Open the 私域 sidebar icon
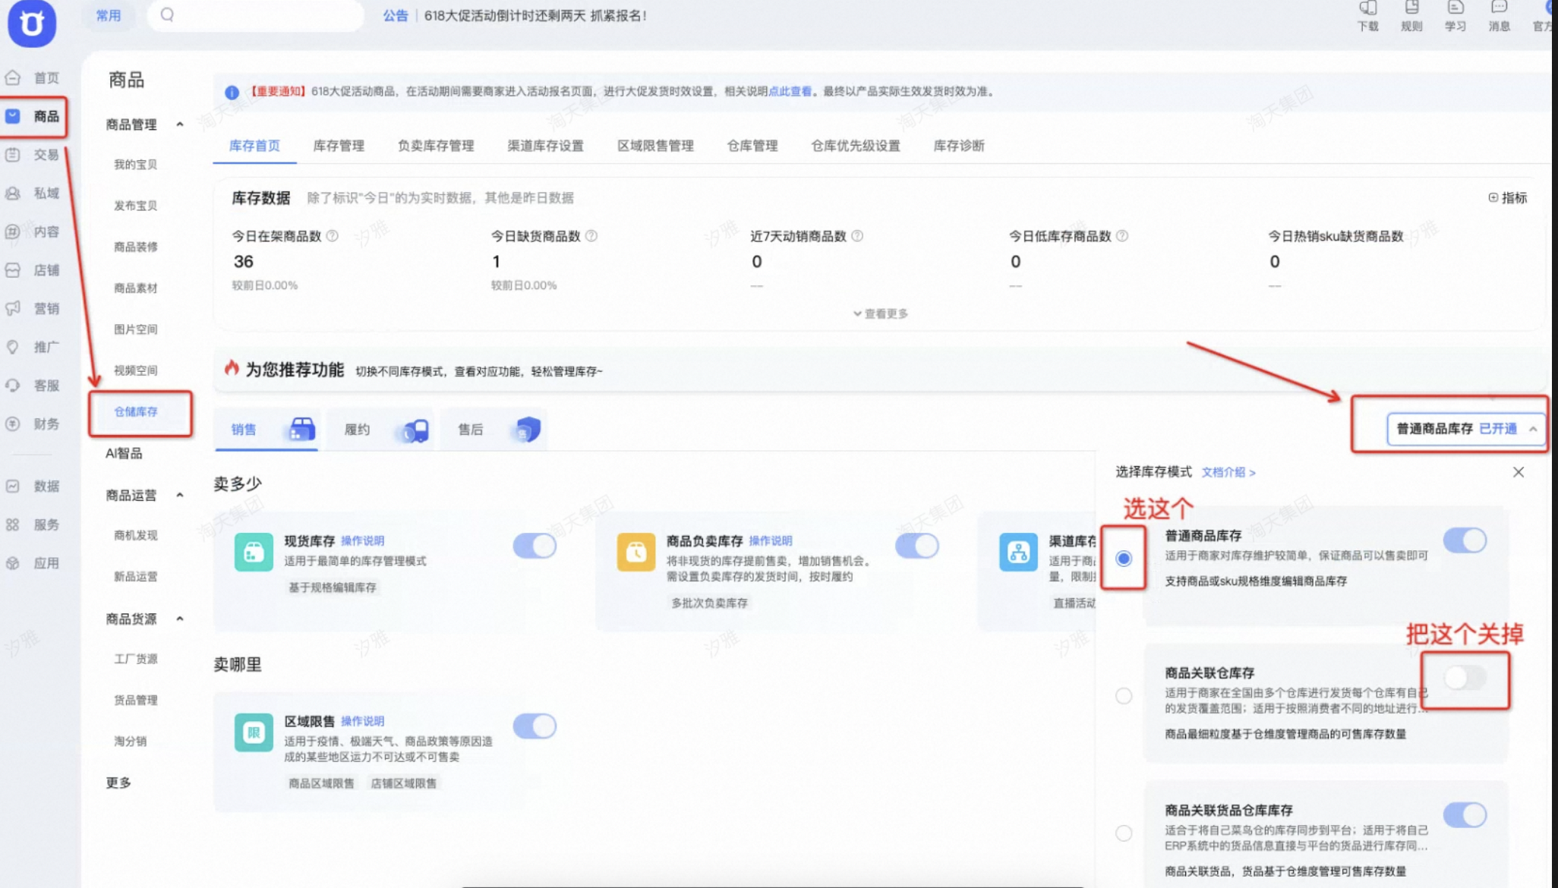Image resolution: width=1558 pixels, height=888 pixels. click(x=13, y=194)
